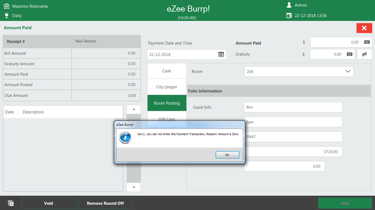Click the Admin user profile icon
Screen dimensions: 375x210
click(289, 5)
